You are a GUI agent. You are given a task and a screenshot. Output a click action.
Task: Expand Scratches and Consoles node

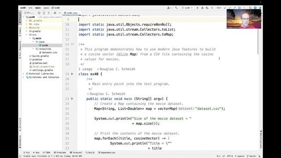pos(23,77)
